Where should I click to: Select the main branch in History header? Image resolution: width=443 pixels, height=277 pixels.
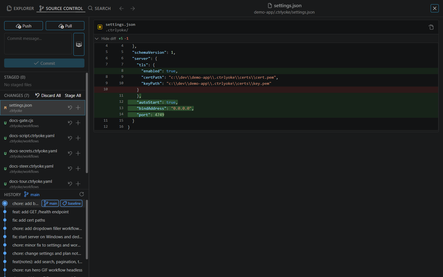(32, 194)
